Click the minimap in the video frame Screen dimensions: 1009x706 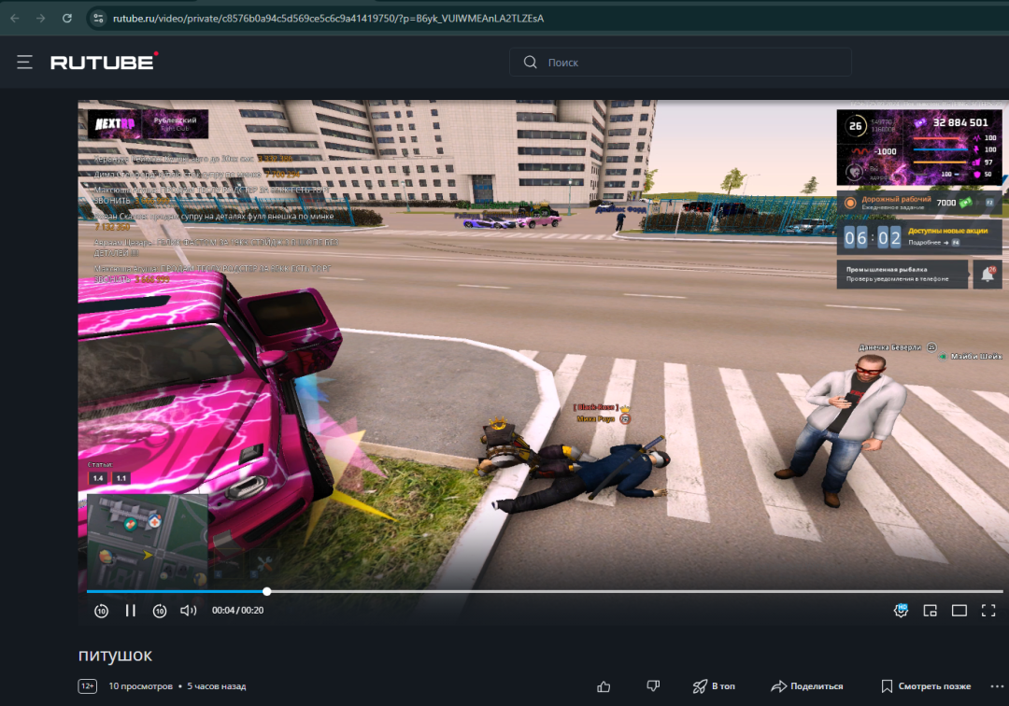pos(148,540)
